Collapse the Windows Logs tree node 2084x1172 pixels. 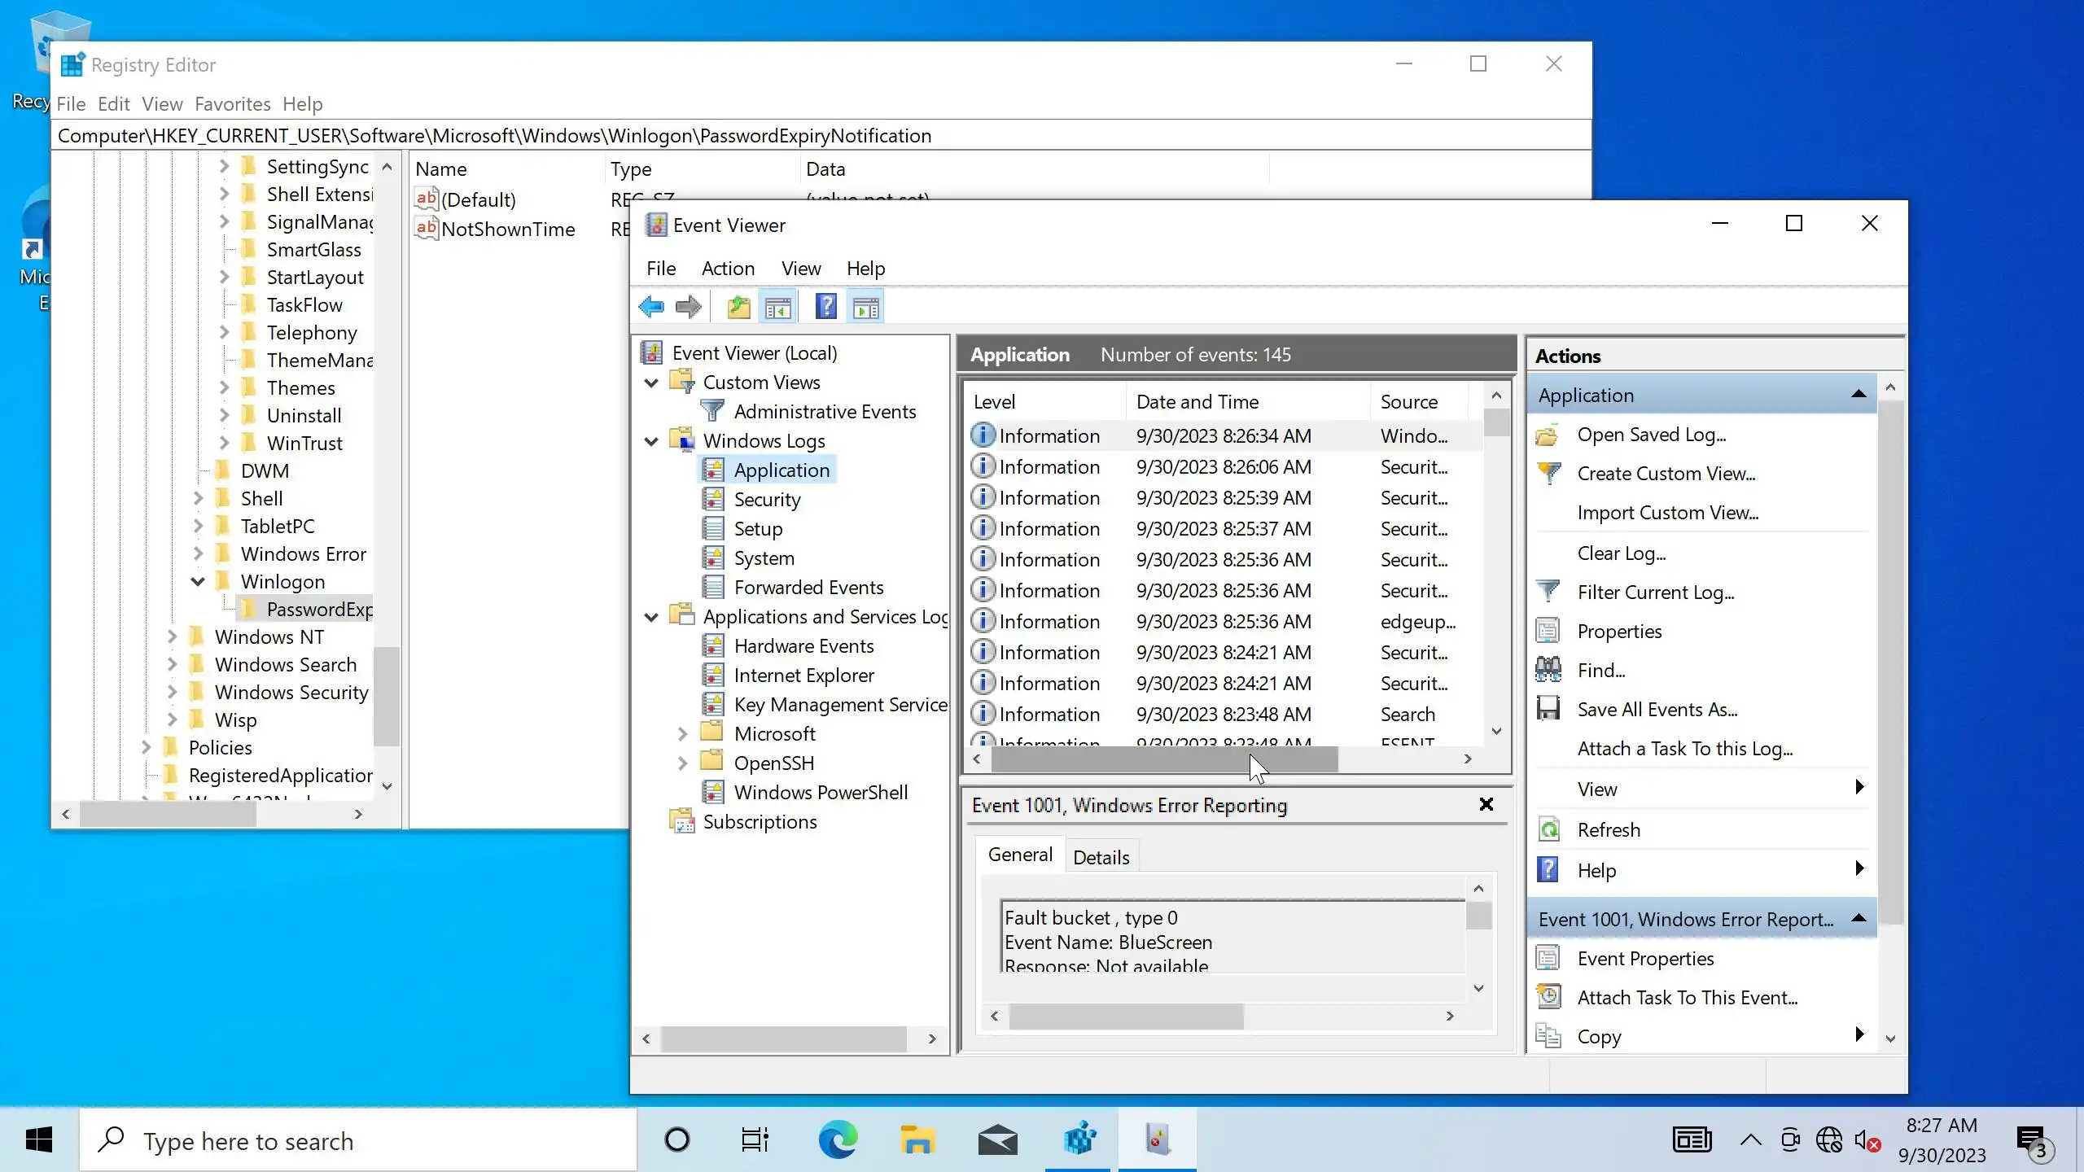(x=651, y=441)
